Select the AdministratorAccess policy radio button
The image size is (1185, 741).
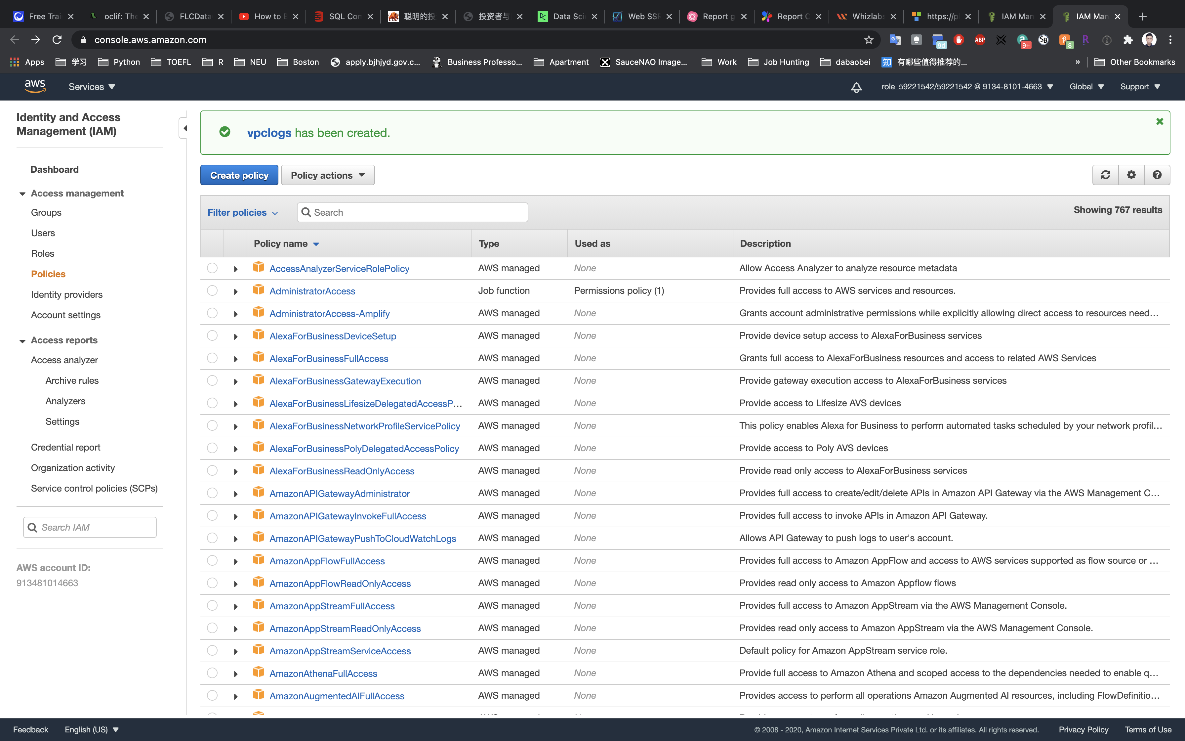[x=212, y=291]
